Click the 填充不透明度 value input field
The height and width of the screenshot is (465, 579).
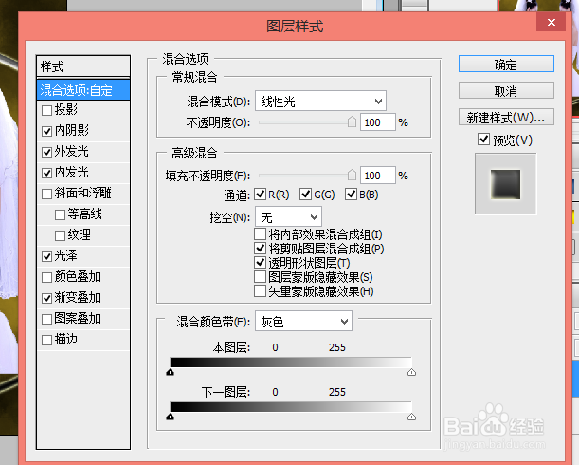pos(378,175)
